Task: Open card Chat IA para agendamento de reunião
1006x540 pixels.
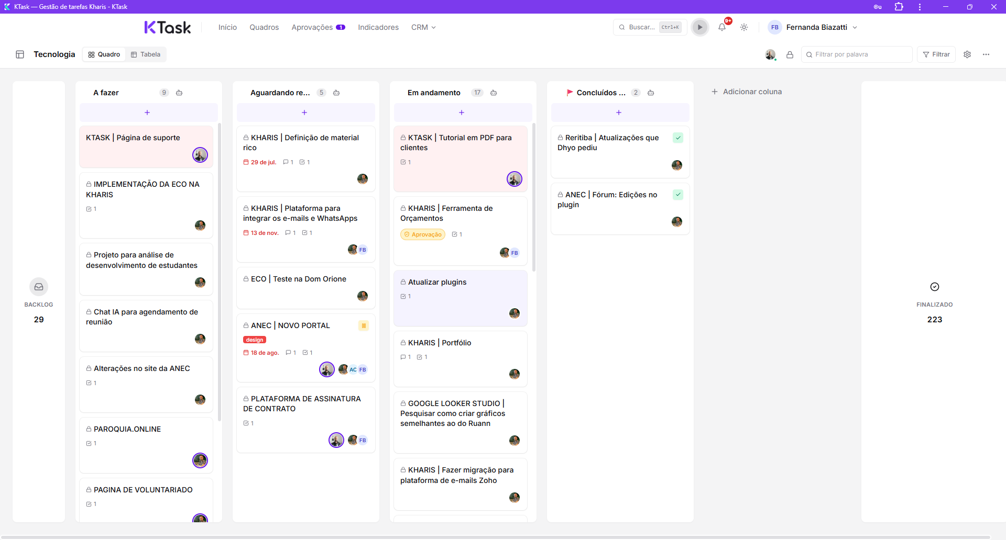Action: click(x=146, y=325)
